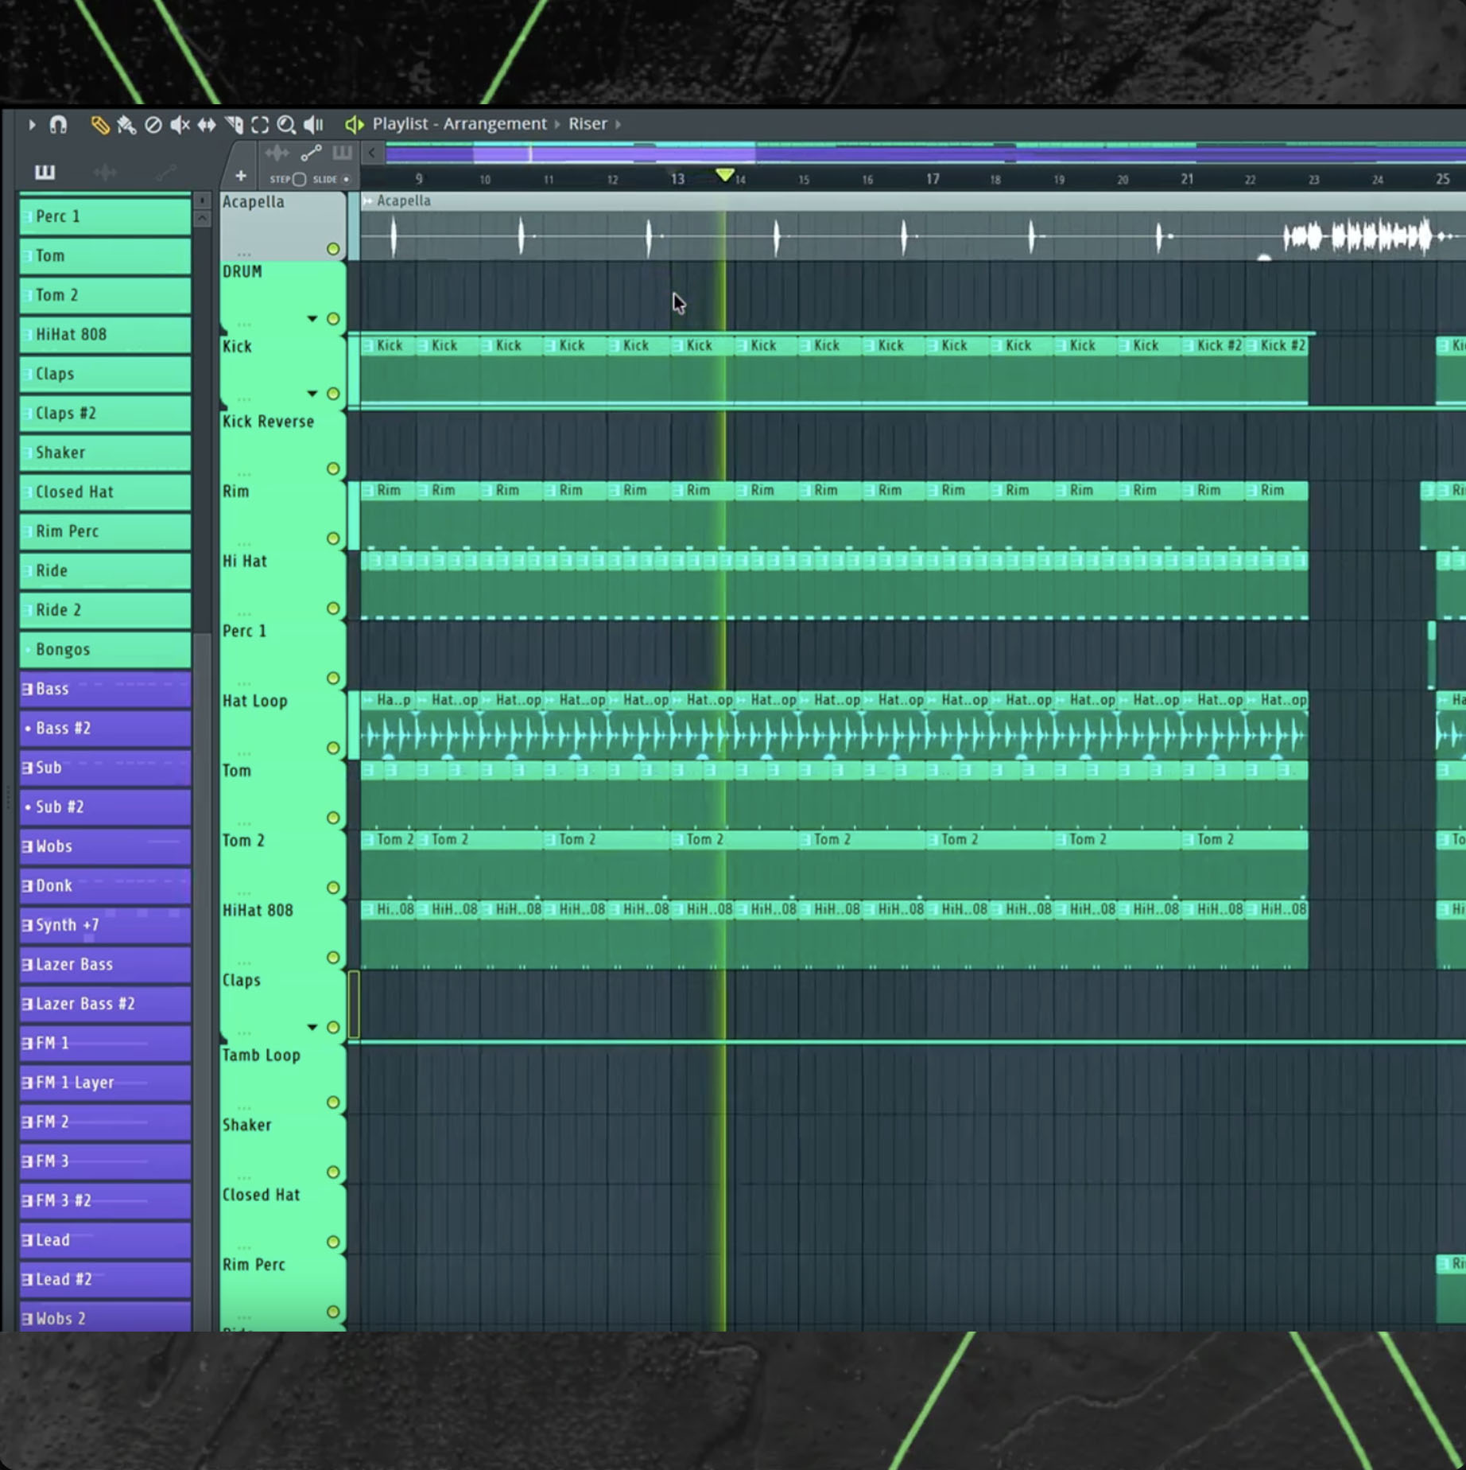Select the Slip tool

point(207,125)
